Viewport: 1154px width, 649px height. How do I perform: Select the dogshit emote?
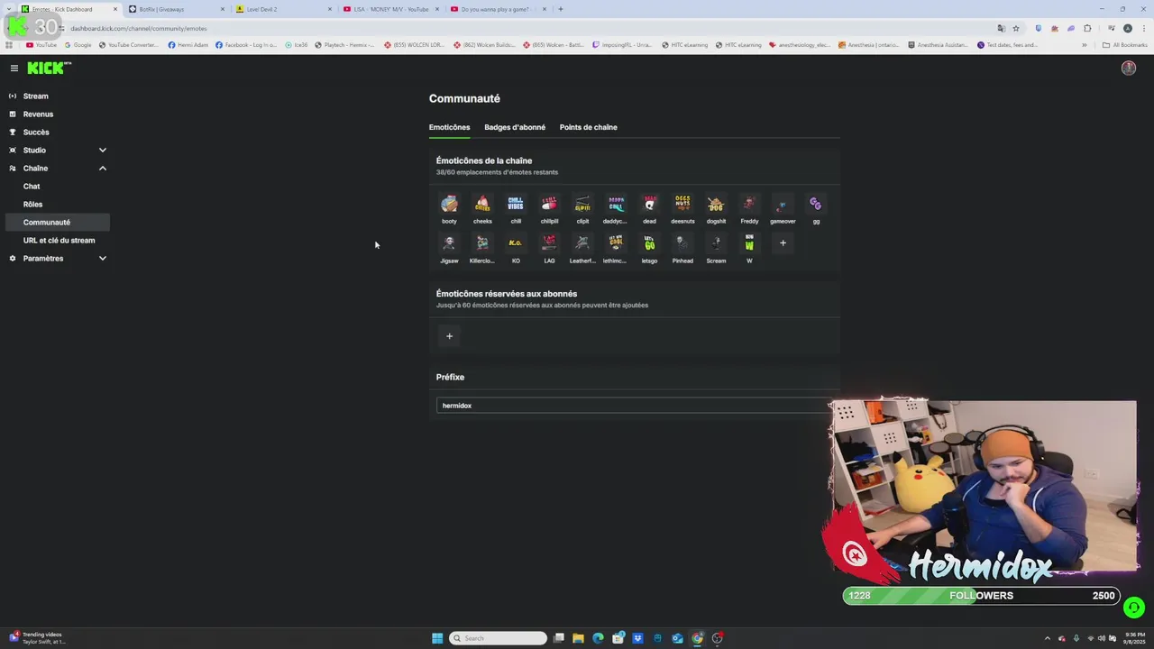[716, 204]
